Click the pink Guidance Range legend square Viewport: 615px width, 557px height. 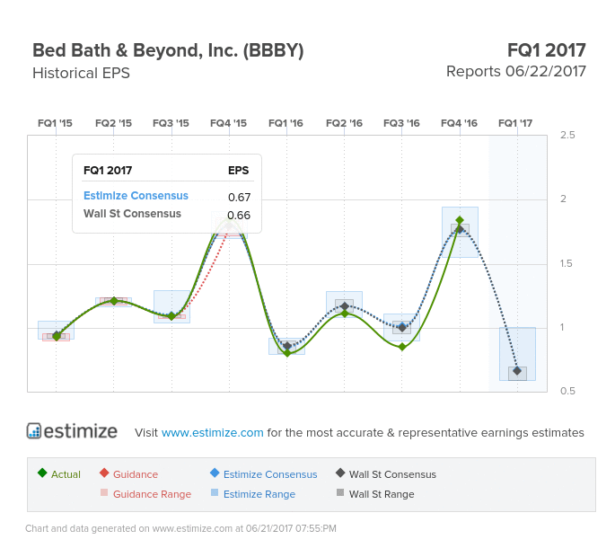click(x=104, y=492)
